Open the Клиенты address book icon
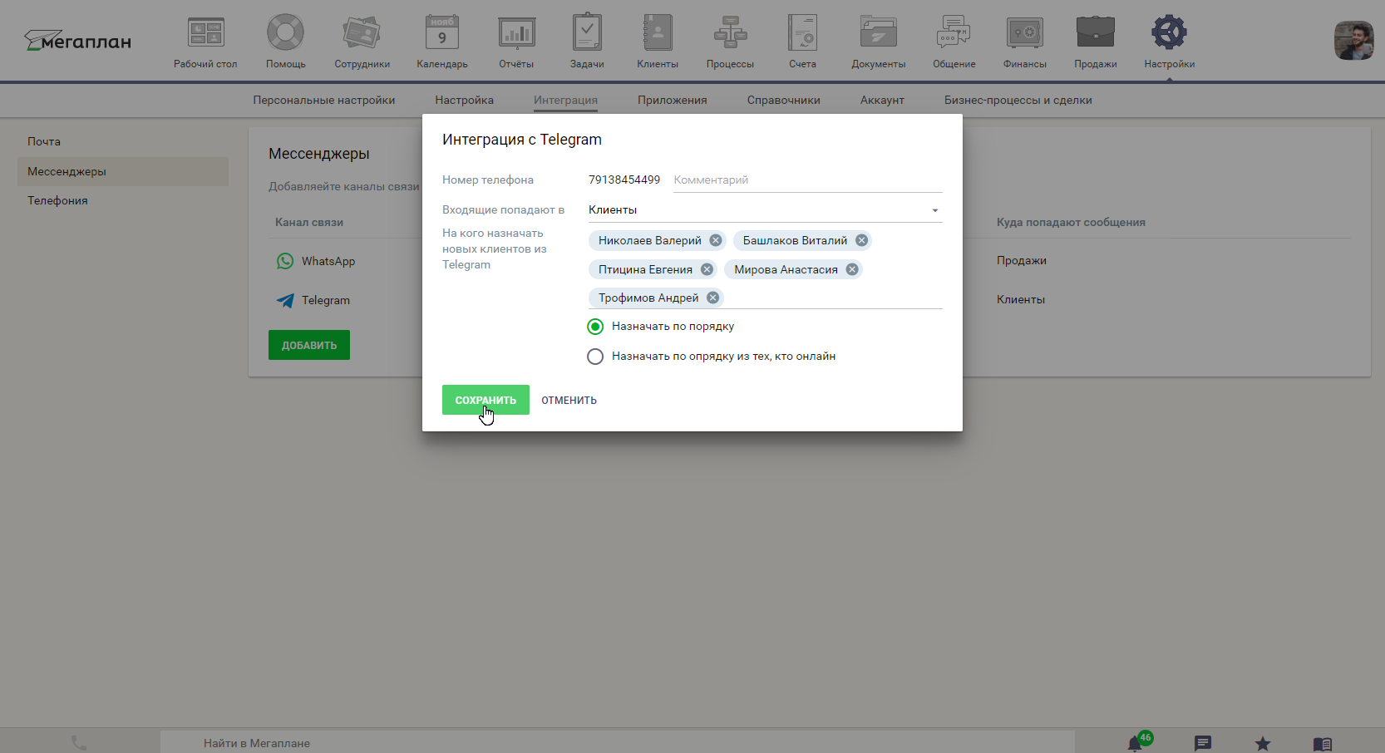 click(658, 33)
